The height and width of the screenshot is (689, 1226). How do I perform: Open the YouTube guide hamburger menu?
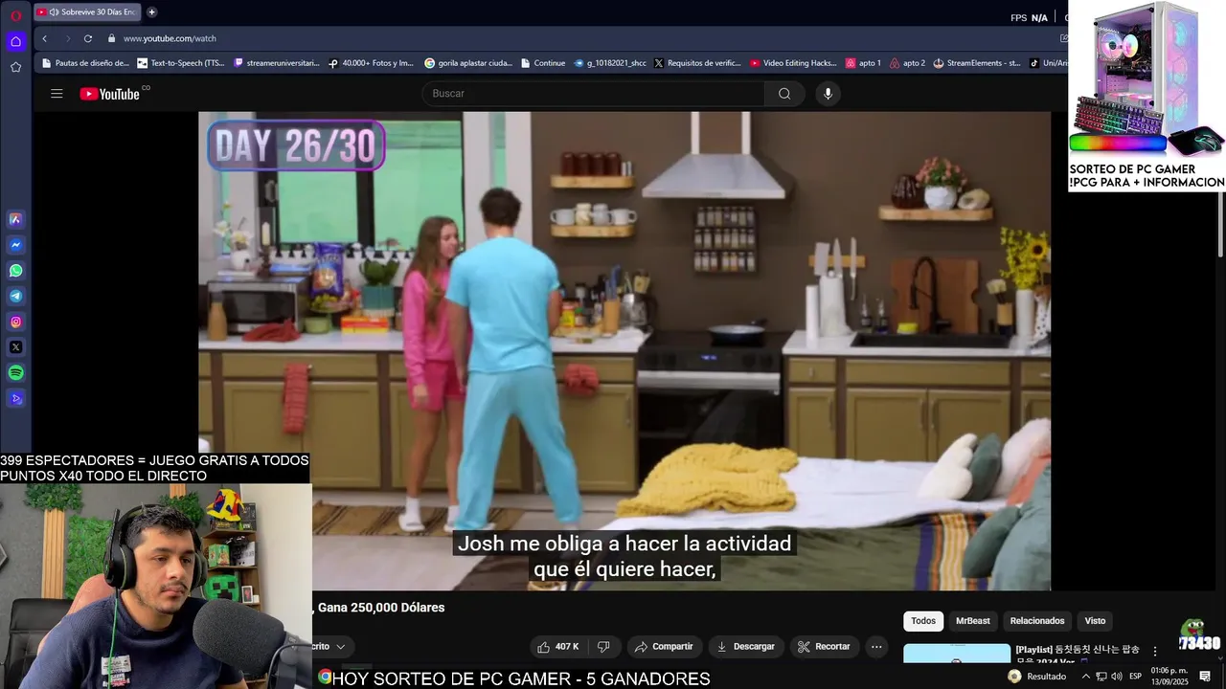coord(57,94)
